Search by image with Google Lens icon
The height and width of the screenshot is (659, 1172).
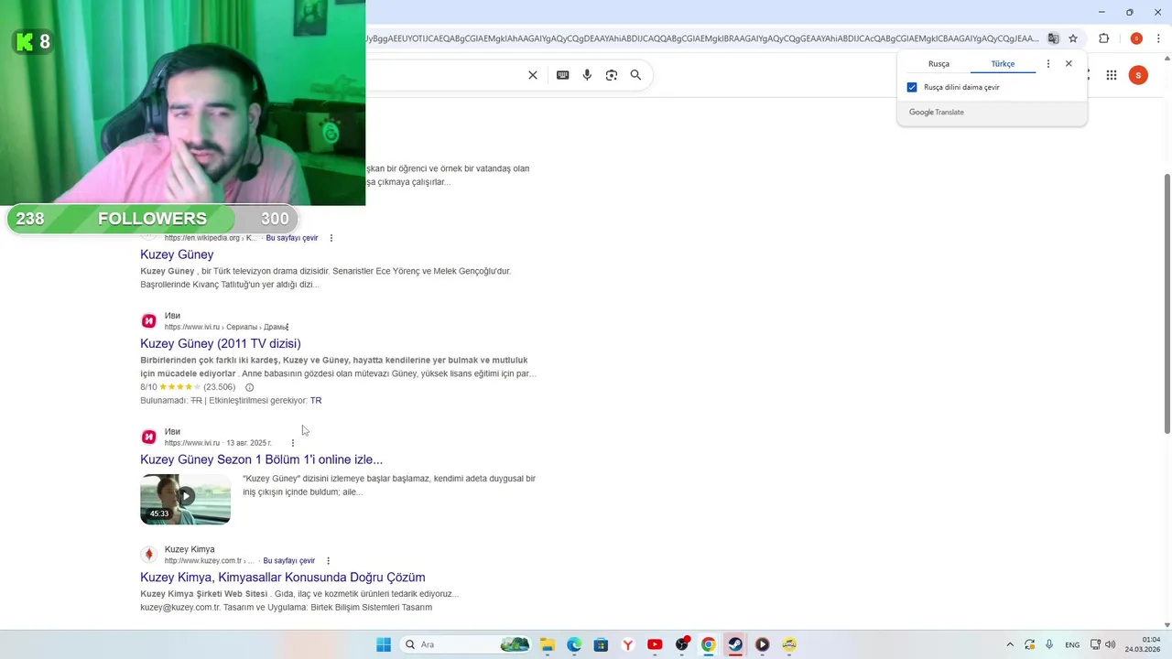click(612, 75)
